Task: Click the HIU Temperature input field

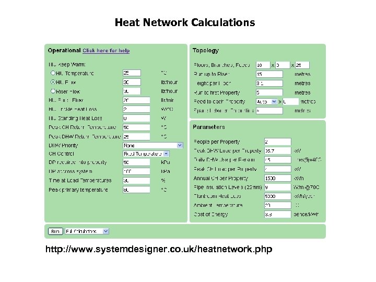Action: 132,73
